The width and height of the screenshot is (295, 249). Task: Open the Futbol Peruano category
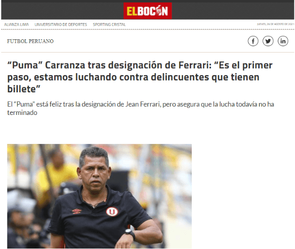(30, 41)
